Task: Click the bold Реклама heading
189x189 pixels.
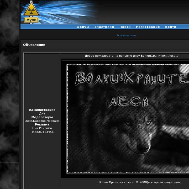Action: (x=42, y=124)
